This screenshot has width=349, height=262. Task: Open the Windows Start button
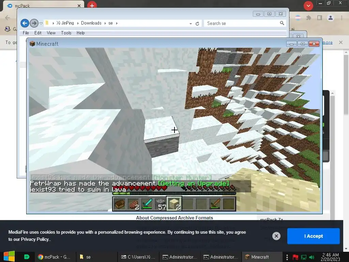click(9, 257)
